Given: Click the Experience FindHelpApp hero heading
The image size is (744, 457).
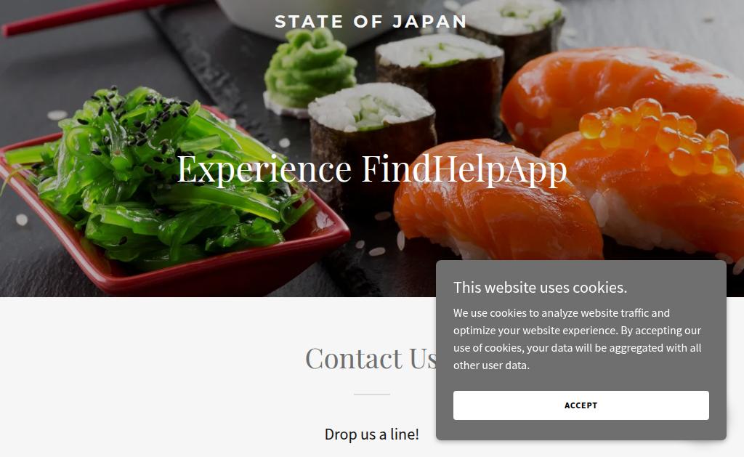Looking at the screenshot, I should click(x=372, y=168).
